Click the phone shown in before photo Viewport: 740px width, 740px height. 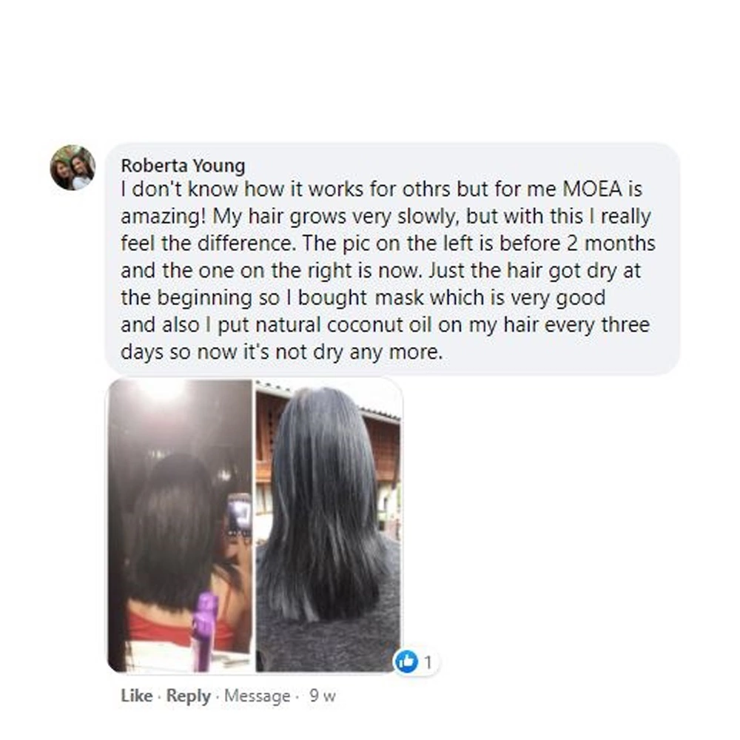239,515
